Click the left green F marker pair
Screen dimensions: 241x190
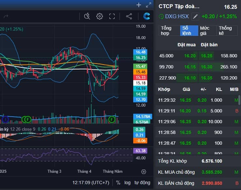(x=26, y=119)
